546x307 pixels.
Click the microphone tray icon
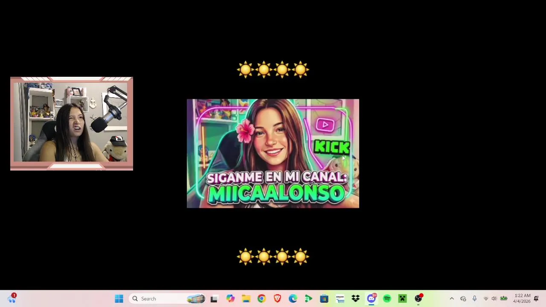[474, 298]
